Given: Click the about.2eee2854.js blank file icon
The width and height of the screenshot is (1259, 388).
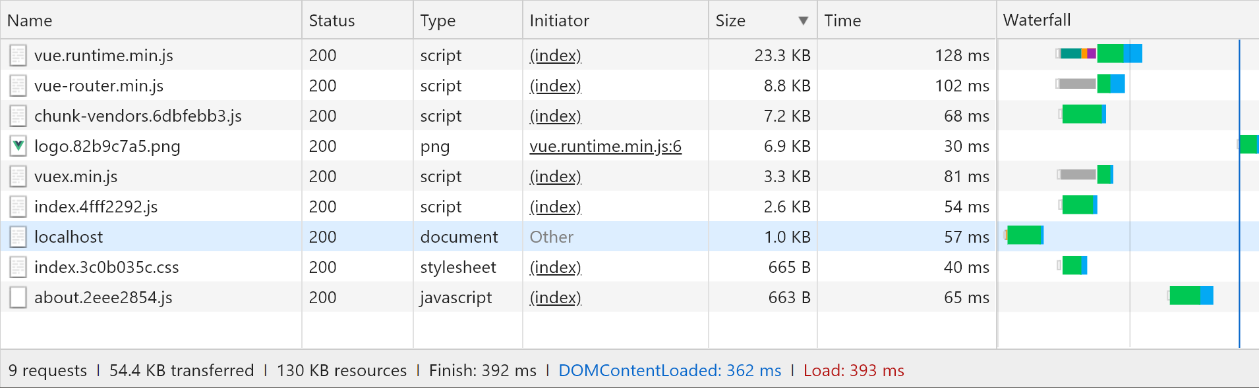Looking at the screenshot, I should pyautogui.click(x=18, y=297).
